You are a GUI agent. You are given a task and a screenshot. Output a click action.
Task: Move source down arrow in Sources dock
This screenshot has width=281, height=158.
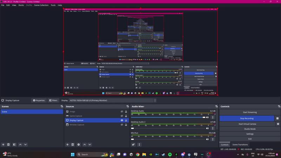coord(90,145)
